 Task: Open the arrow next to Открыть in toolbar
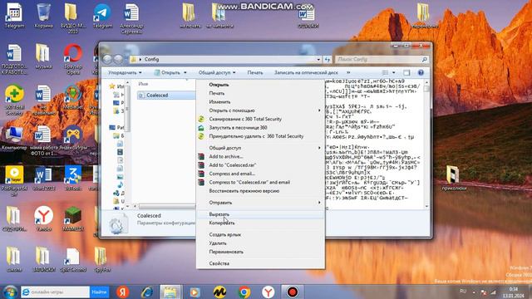[x=185, y=72]
